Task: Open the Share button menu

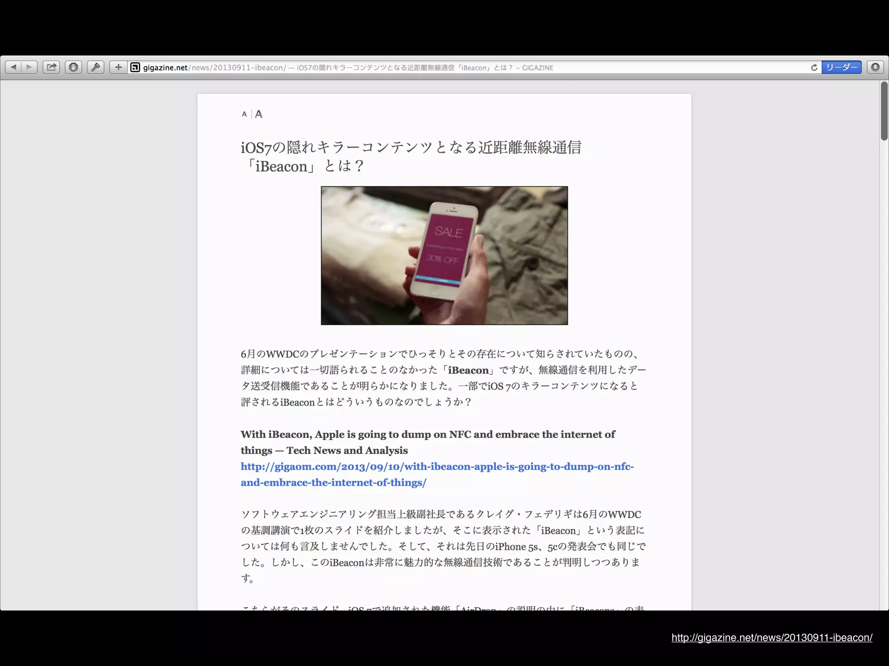Action: point(52,67)
